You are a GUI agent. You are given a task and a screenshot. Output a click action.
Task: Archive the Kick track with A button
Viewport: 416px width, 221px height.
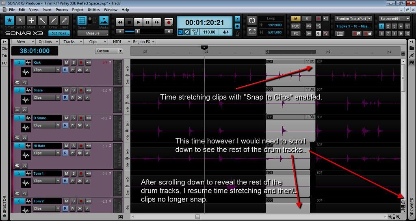pos(87,70)
